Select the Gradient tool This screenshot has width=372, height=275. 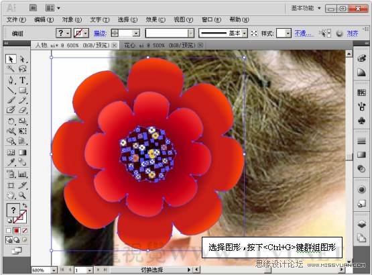point(23,152)
